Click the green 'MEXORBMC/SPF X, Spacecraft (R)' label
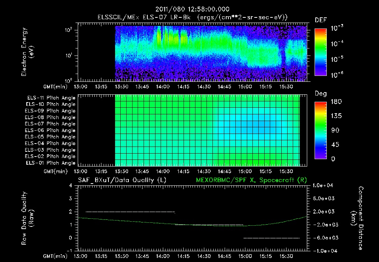The image size is (379, 262). click(x=251, y=180)
